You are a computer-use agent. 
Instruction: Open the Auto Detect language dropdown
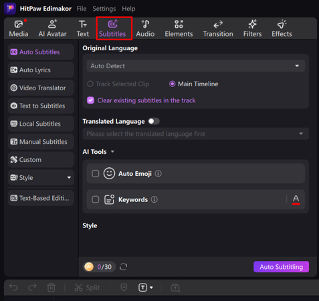pos(196,66)
